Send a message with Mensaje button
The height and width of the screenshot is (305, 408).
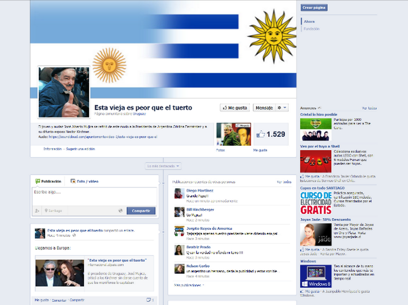point(264,108)
